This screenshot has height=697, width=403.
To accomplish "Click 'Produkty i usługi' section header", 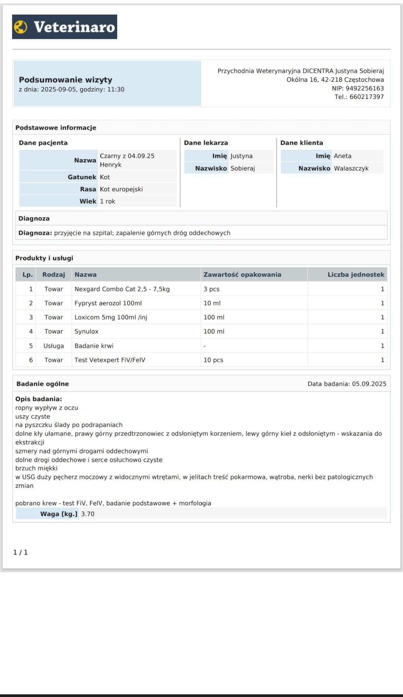I will coord(44,258).
